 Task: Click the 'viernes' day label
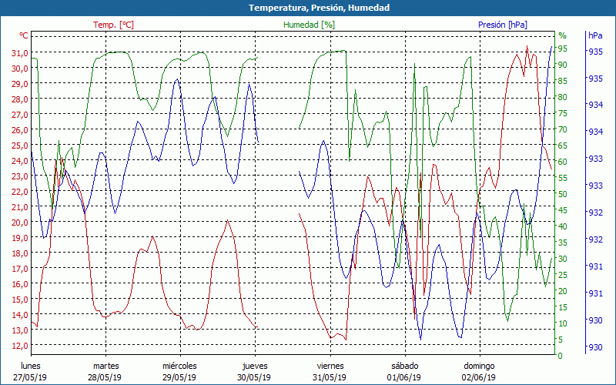click(x=330, y=366)
